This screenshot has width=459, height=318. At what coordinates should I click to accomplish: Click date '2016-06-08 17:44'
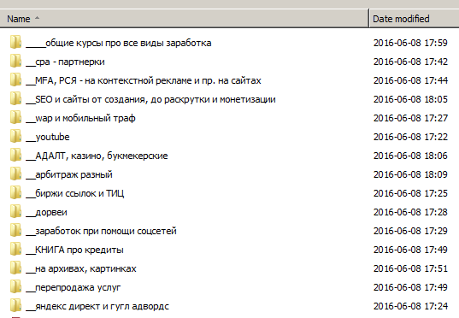coord(410,80)
